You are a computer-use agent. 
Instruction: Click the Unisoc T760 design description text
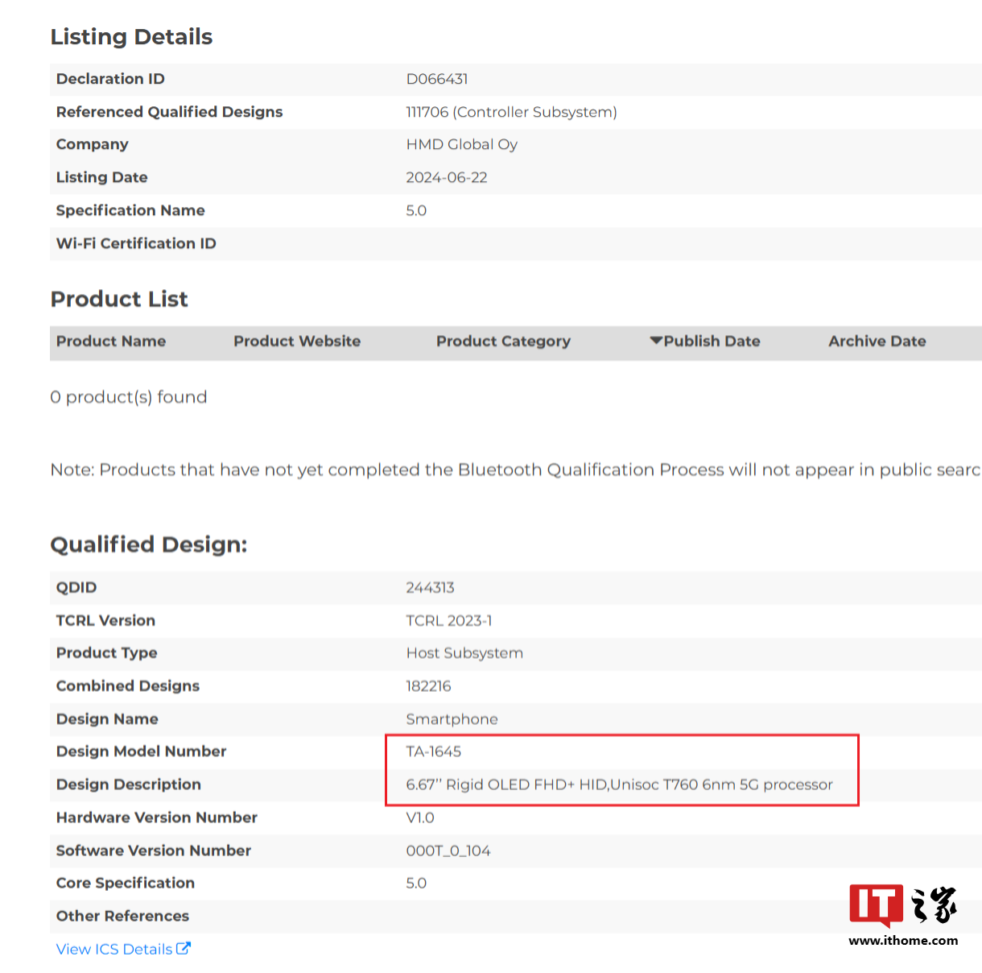pyautogui.click(x=619, y=785)
